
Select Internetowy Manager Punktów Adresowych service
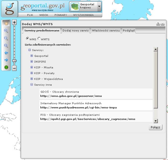click(96, 105)
